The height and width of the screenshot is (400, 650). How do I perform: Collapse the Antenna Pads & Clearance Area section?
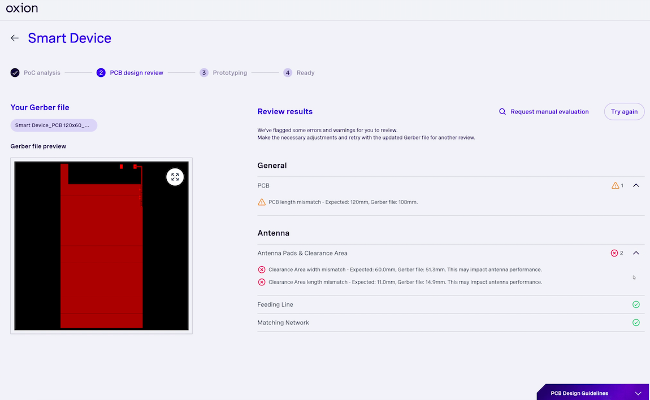pos(636,253)
